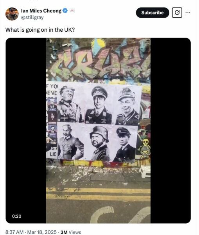The image size is (199, 235).
Task: Click the Ian Miles Cheong display name
Action: tap(41, 11)
